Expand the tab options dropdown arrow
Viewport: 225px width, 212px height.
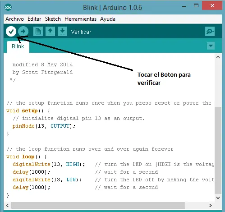point(211,46)
